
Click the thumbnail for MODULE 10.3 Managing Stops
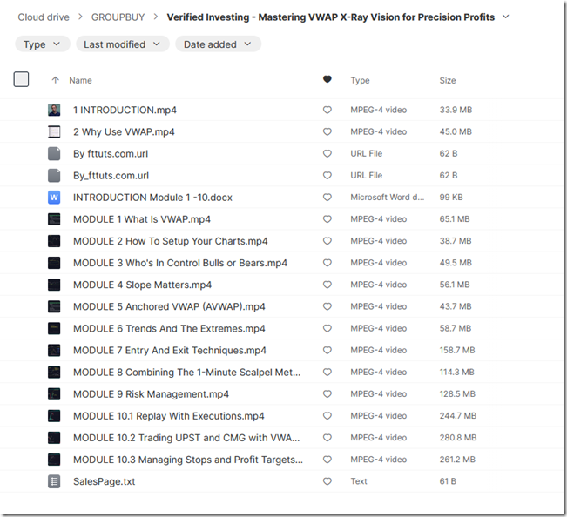(54, 460)
